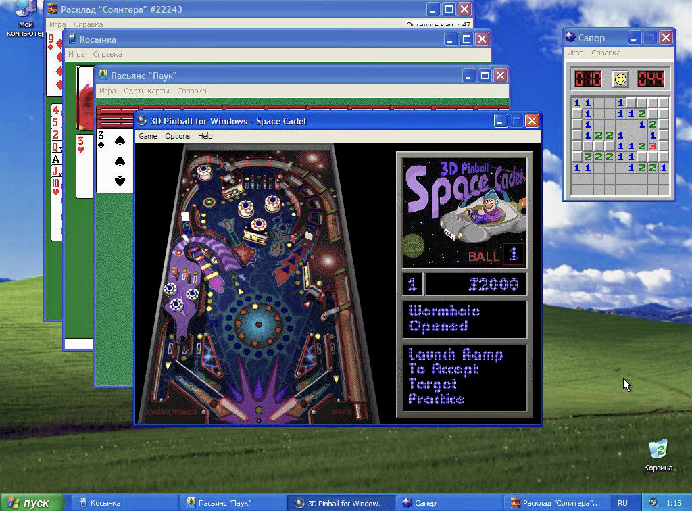692x511 pixels.
Task: Click the RU language indicator
Action: (622, 503)
